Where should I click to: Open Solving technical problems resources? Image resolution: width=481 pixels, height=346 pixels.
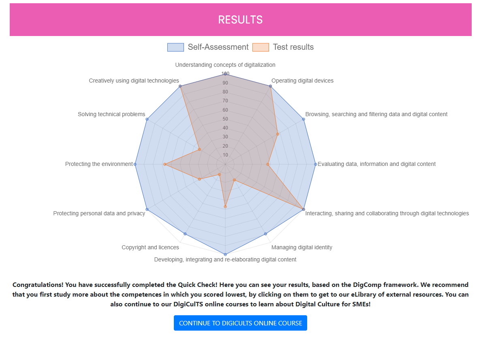click(112, 114)
